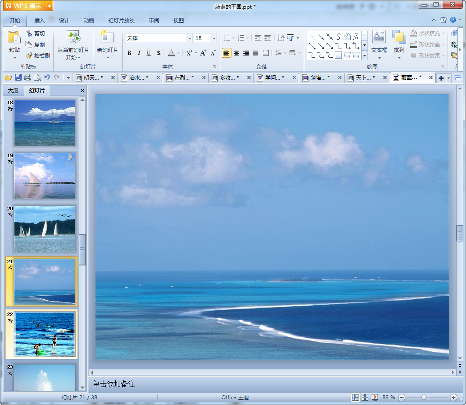This screenshot has width=466, height=405.
Task: Start slideshow from status bar play icon
Action: (x=375, y=398)
